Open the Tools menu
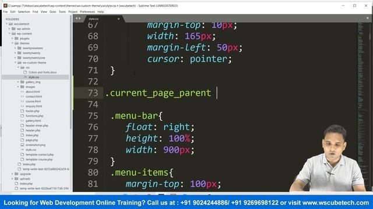The image size is (373, 209). pos(62,12)
